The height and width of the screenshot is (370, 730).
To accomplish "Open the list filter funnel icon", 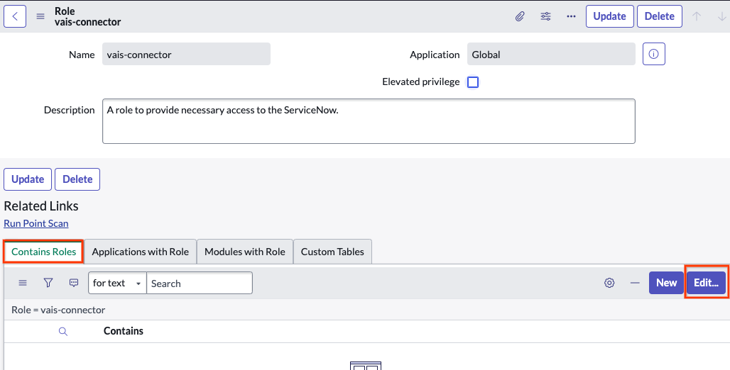I will click(48, 283).
